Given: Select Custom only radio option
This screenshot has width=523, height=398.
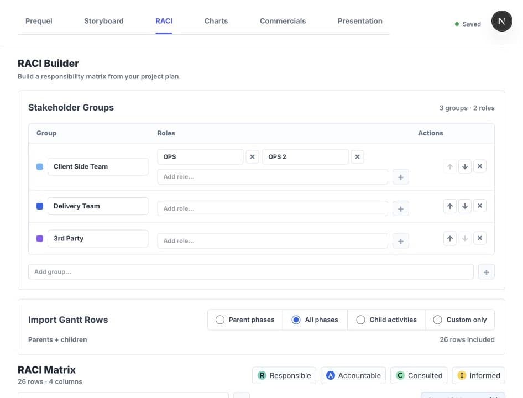Looking at the screenshot, I should (460, 320).
